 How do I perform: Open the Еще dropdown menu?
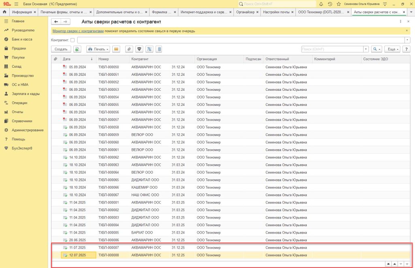[x=392, y=49]
